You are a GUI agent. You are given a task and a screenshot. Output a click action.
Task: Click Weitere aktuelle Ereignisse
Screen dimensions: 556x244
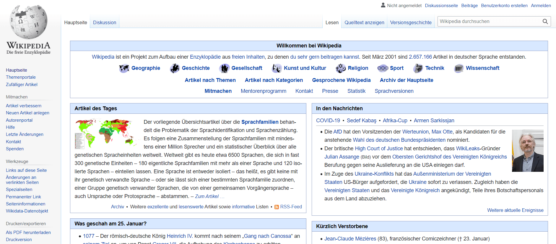click(x=515, y=210)
